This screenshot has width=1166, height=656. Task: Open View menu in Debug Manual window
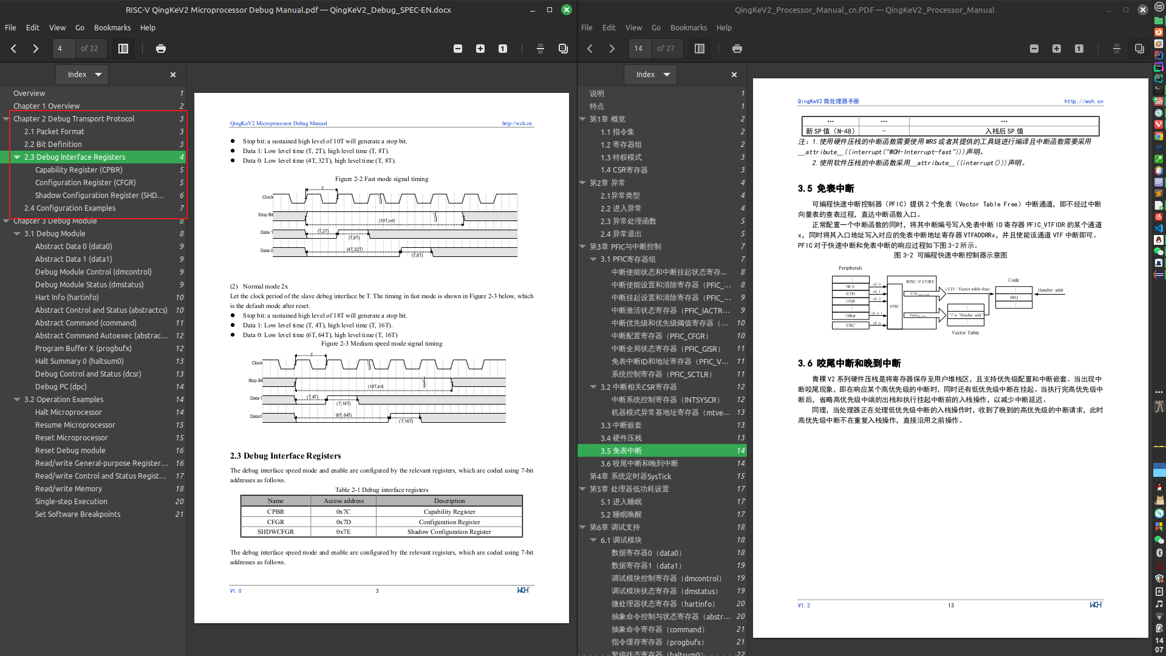coord(57,28)
